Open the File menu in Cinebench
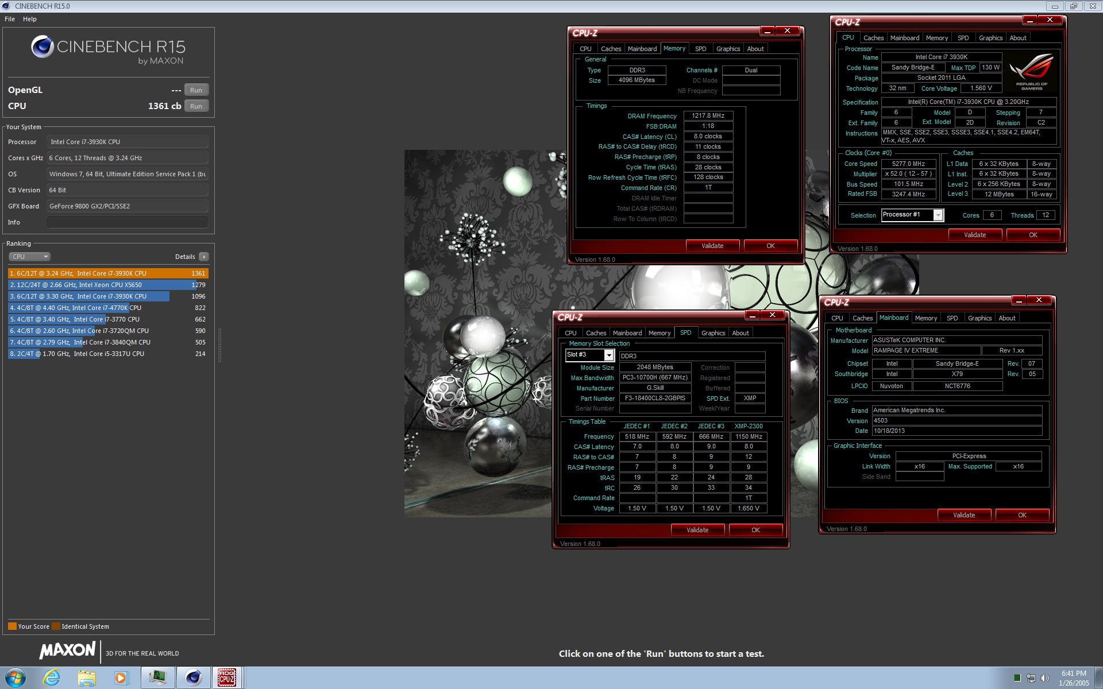Image resolution: width=1103 pixels, height=689 pixels. pos(10,19)
